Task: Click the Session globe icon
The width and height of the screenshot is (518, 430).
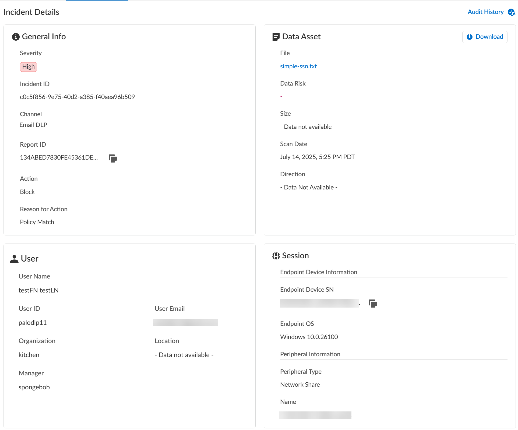Action: [276, 256]
